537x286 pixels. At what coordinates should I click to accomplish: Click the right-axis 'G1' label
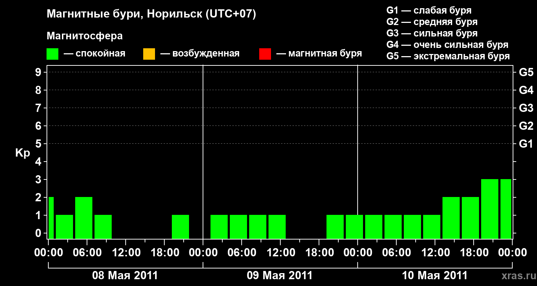point(526,144)
